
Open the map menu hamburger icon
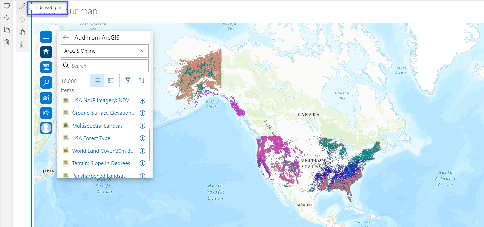pos(46,37)
